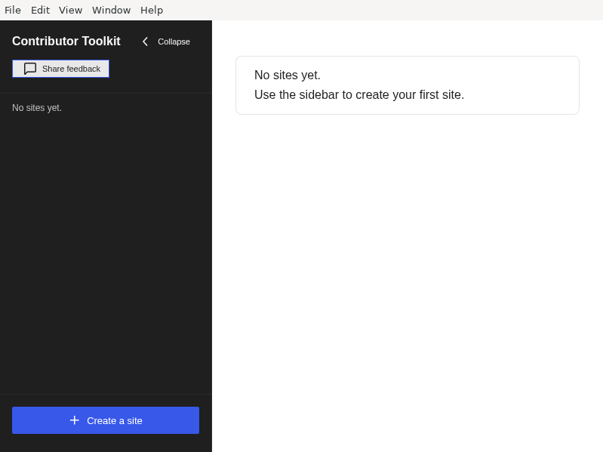Click sidebar 'No sites yet.' text
The width and height of the screenshot is (603, 452).
pos(37,108)
